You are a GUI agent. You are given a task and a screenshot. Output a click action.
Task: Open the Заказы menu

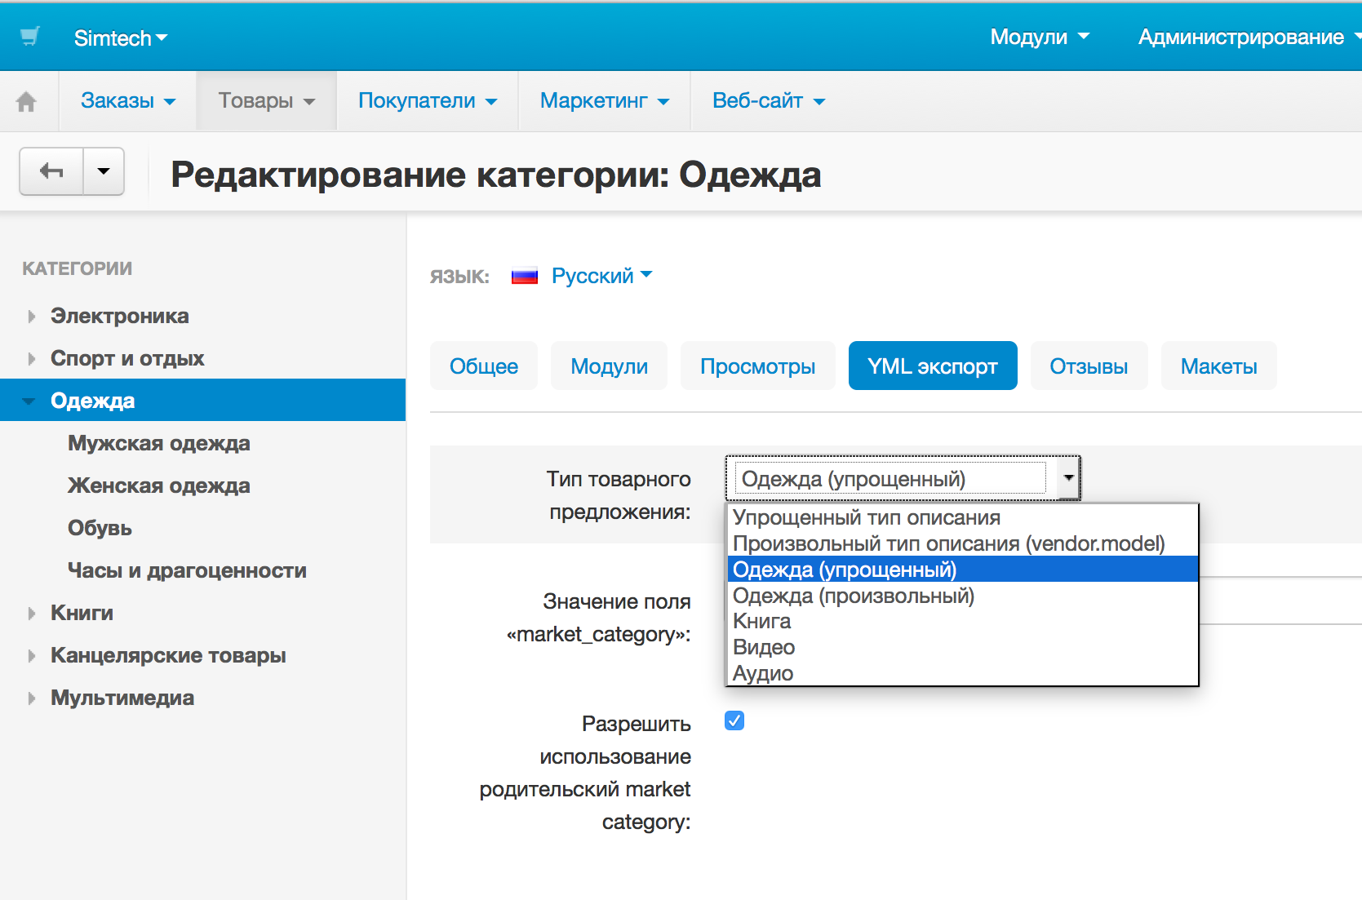tap(127, 101)
